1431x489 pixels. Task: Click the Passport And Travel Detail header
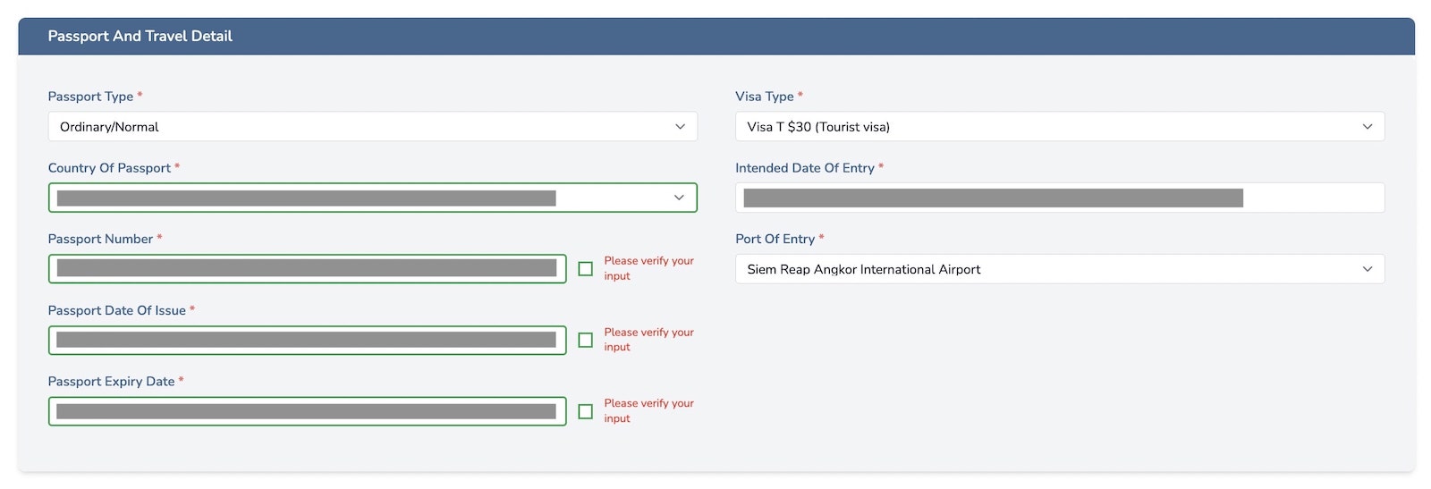[x=140, y=37]
